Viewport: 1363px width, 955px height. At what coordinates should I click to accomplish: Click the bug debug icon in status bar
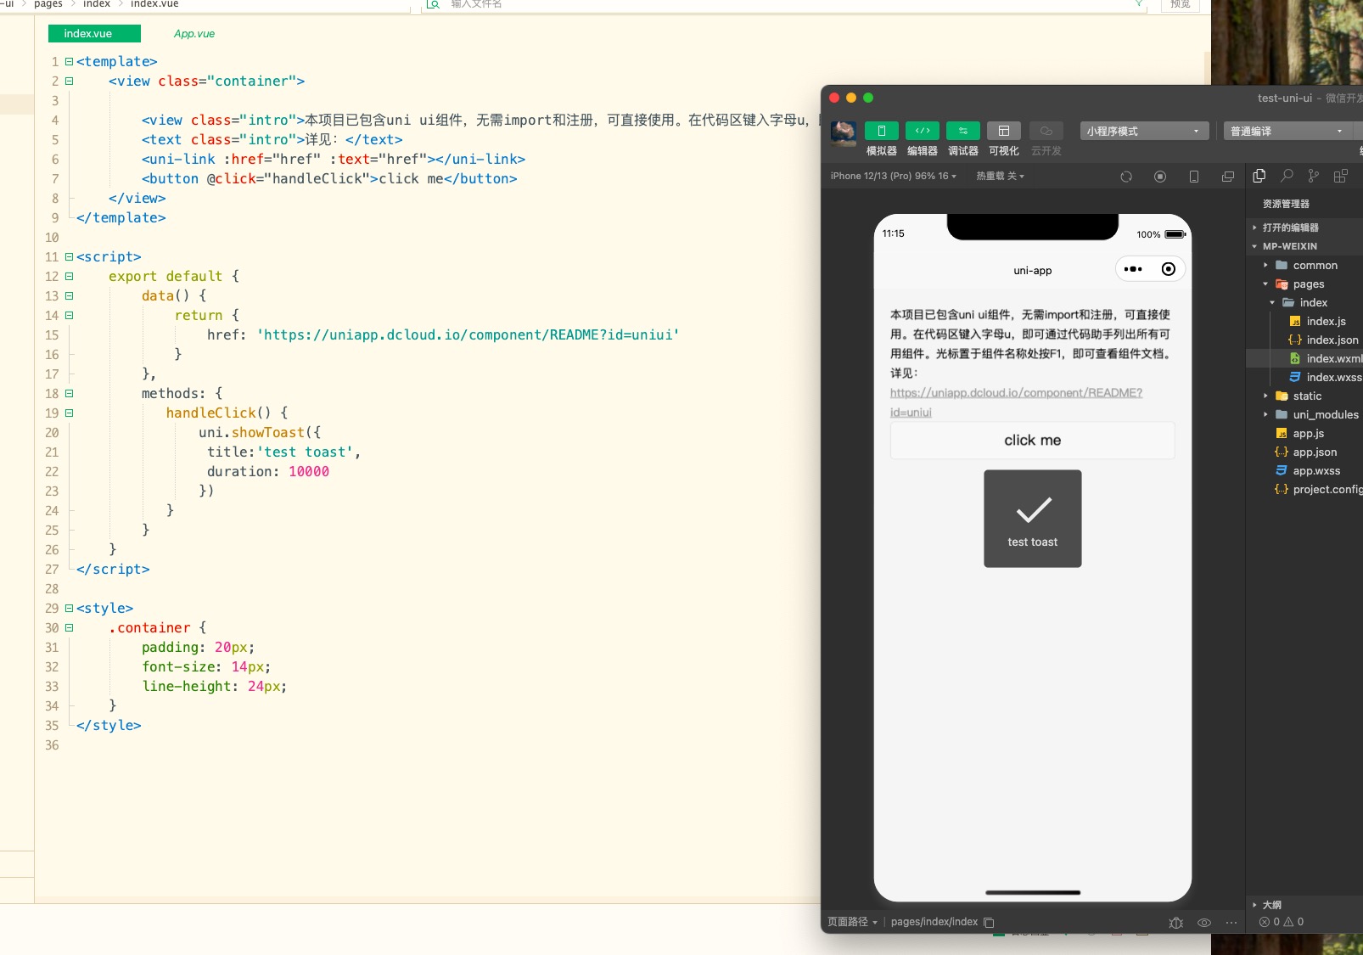(x=1175, y=923)
